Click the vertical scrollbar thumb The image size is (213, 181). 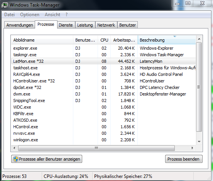click(x=199, y=87)
